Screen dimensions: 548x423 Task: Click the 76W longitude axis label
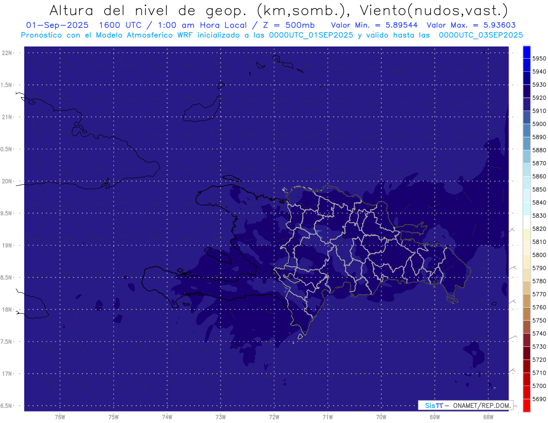(60, 418)
